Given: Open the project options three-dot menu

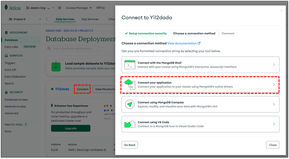Looking at the screenshot, I should [47, 19].
